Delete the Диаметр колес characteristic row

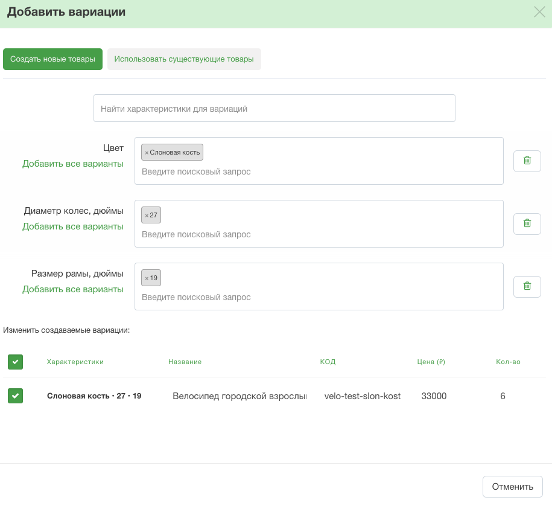click(527, 224)
